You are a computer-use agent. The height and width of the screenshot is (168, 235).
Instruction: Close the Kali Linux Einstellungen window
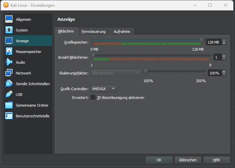click(x=226, y=5)
